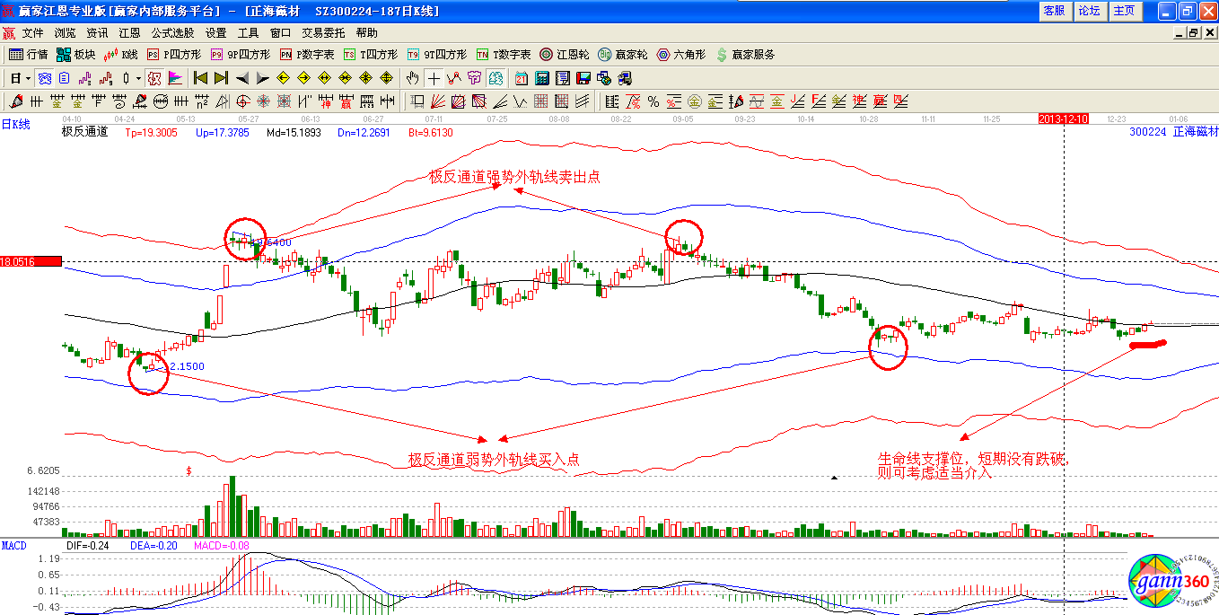Screen dimensions: 1219x615
Task: Click the 论坛 forum button
Action: pos(1089,12)
